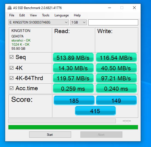151x147 pixels.
Task: Uncheck the 4K test checkbox
Action: point(11,68)
